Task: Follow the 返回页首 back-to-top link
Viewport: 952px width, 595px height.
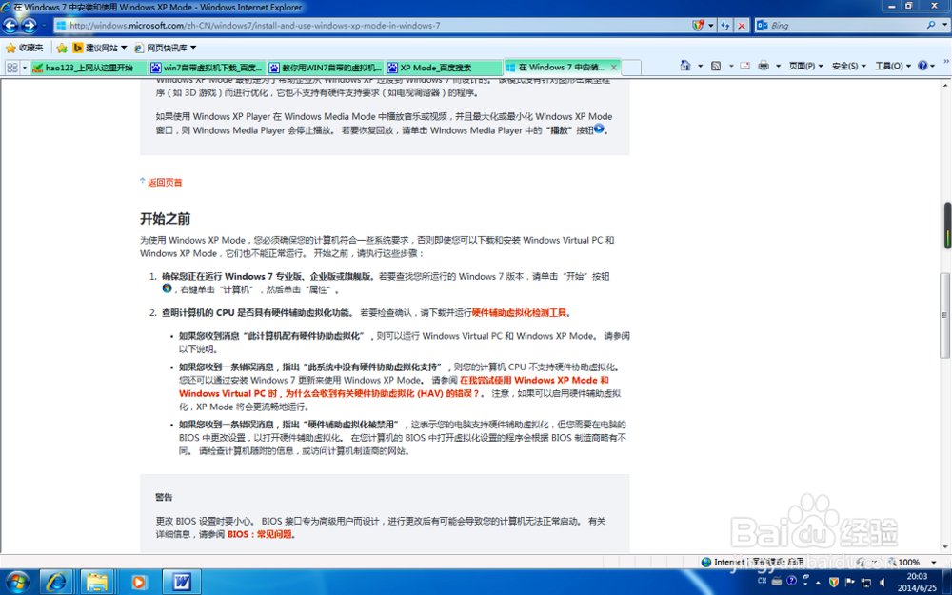Action: pyautogui.click(x=165, y=182)
